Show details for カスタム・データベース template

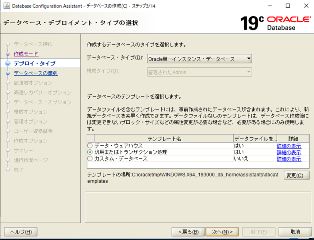[x=289, y=159]
